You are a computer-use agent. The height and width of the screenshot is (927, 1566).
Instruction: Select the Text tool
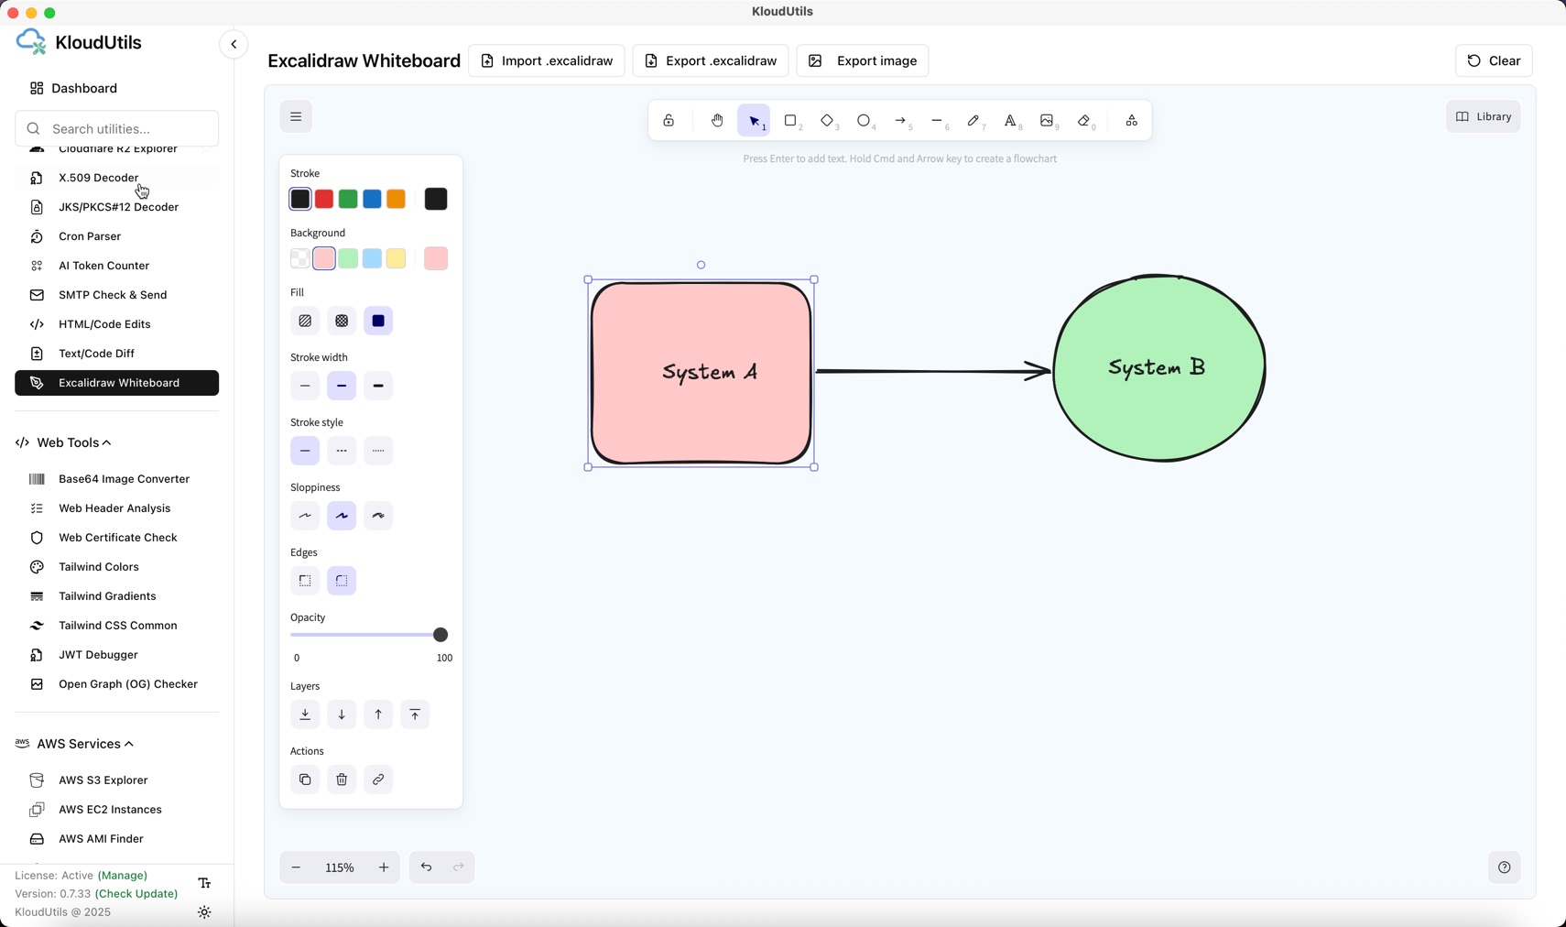1010,121
